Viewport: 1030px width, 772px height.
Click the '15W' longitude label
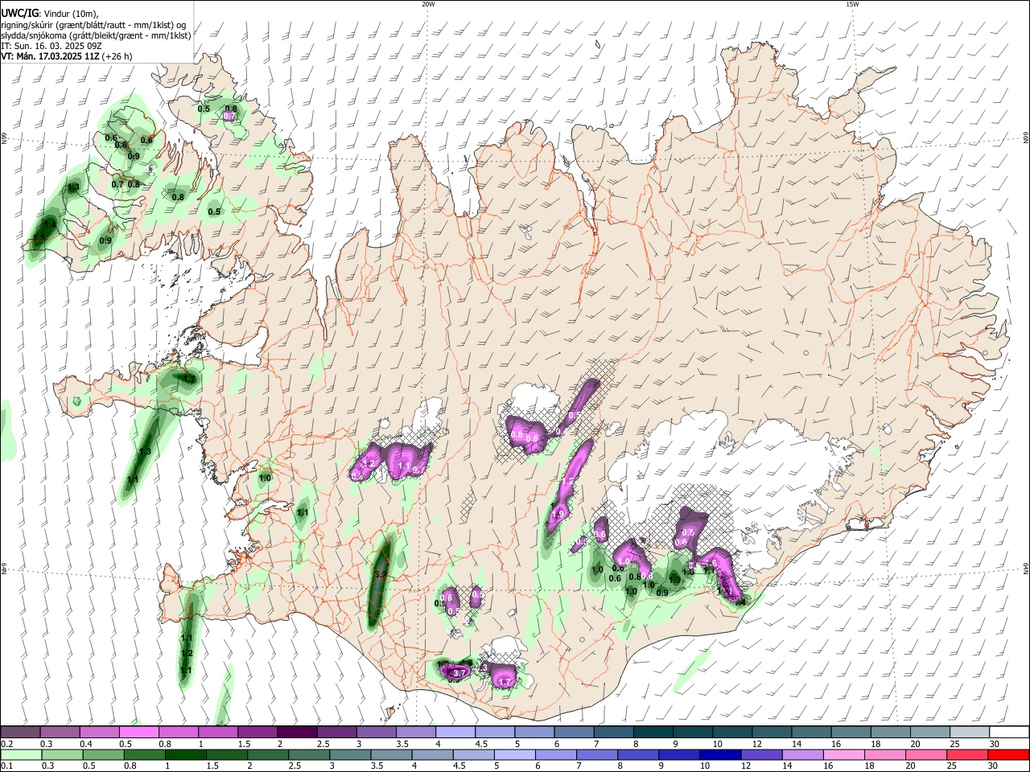[852, 4]
